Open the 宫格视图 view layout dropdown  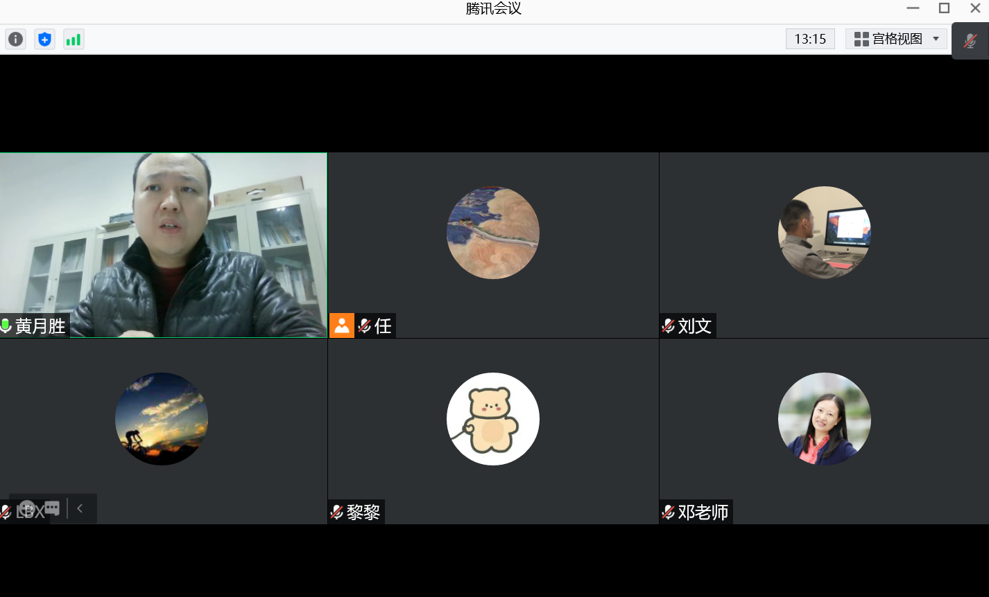(935, 39)
